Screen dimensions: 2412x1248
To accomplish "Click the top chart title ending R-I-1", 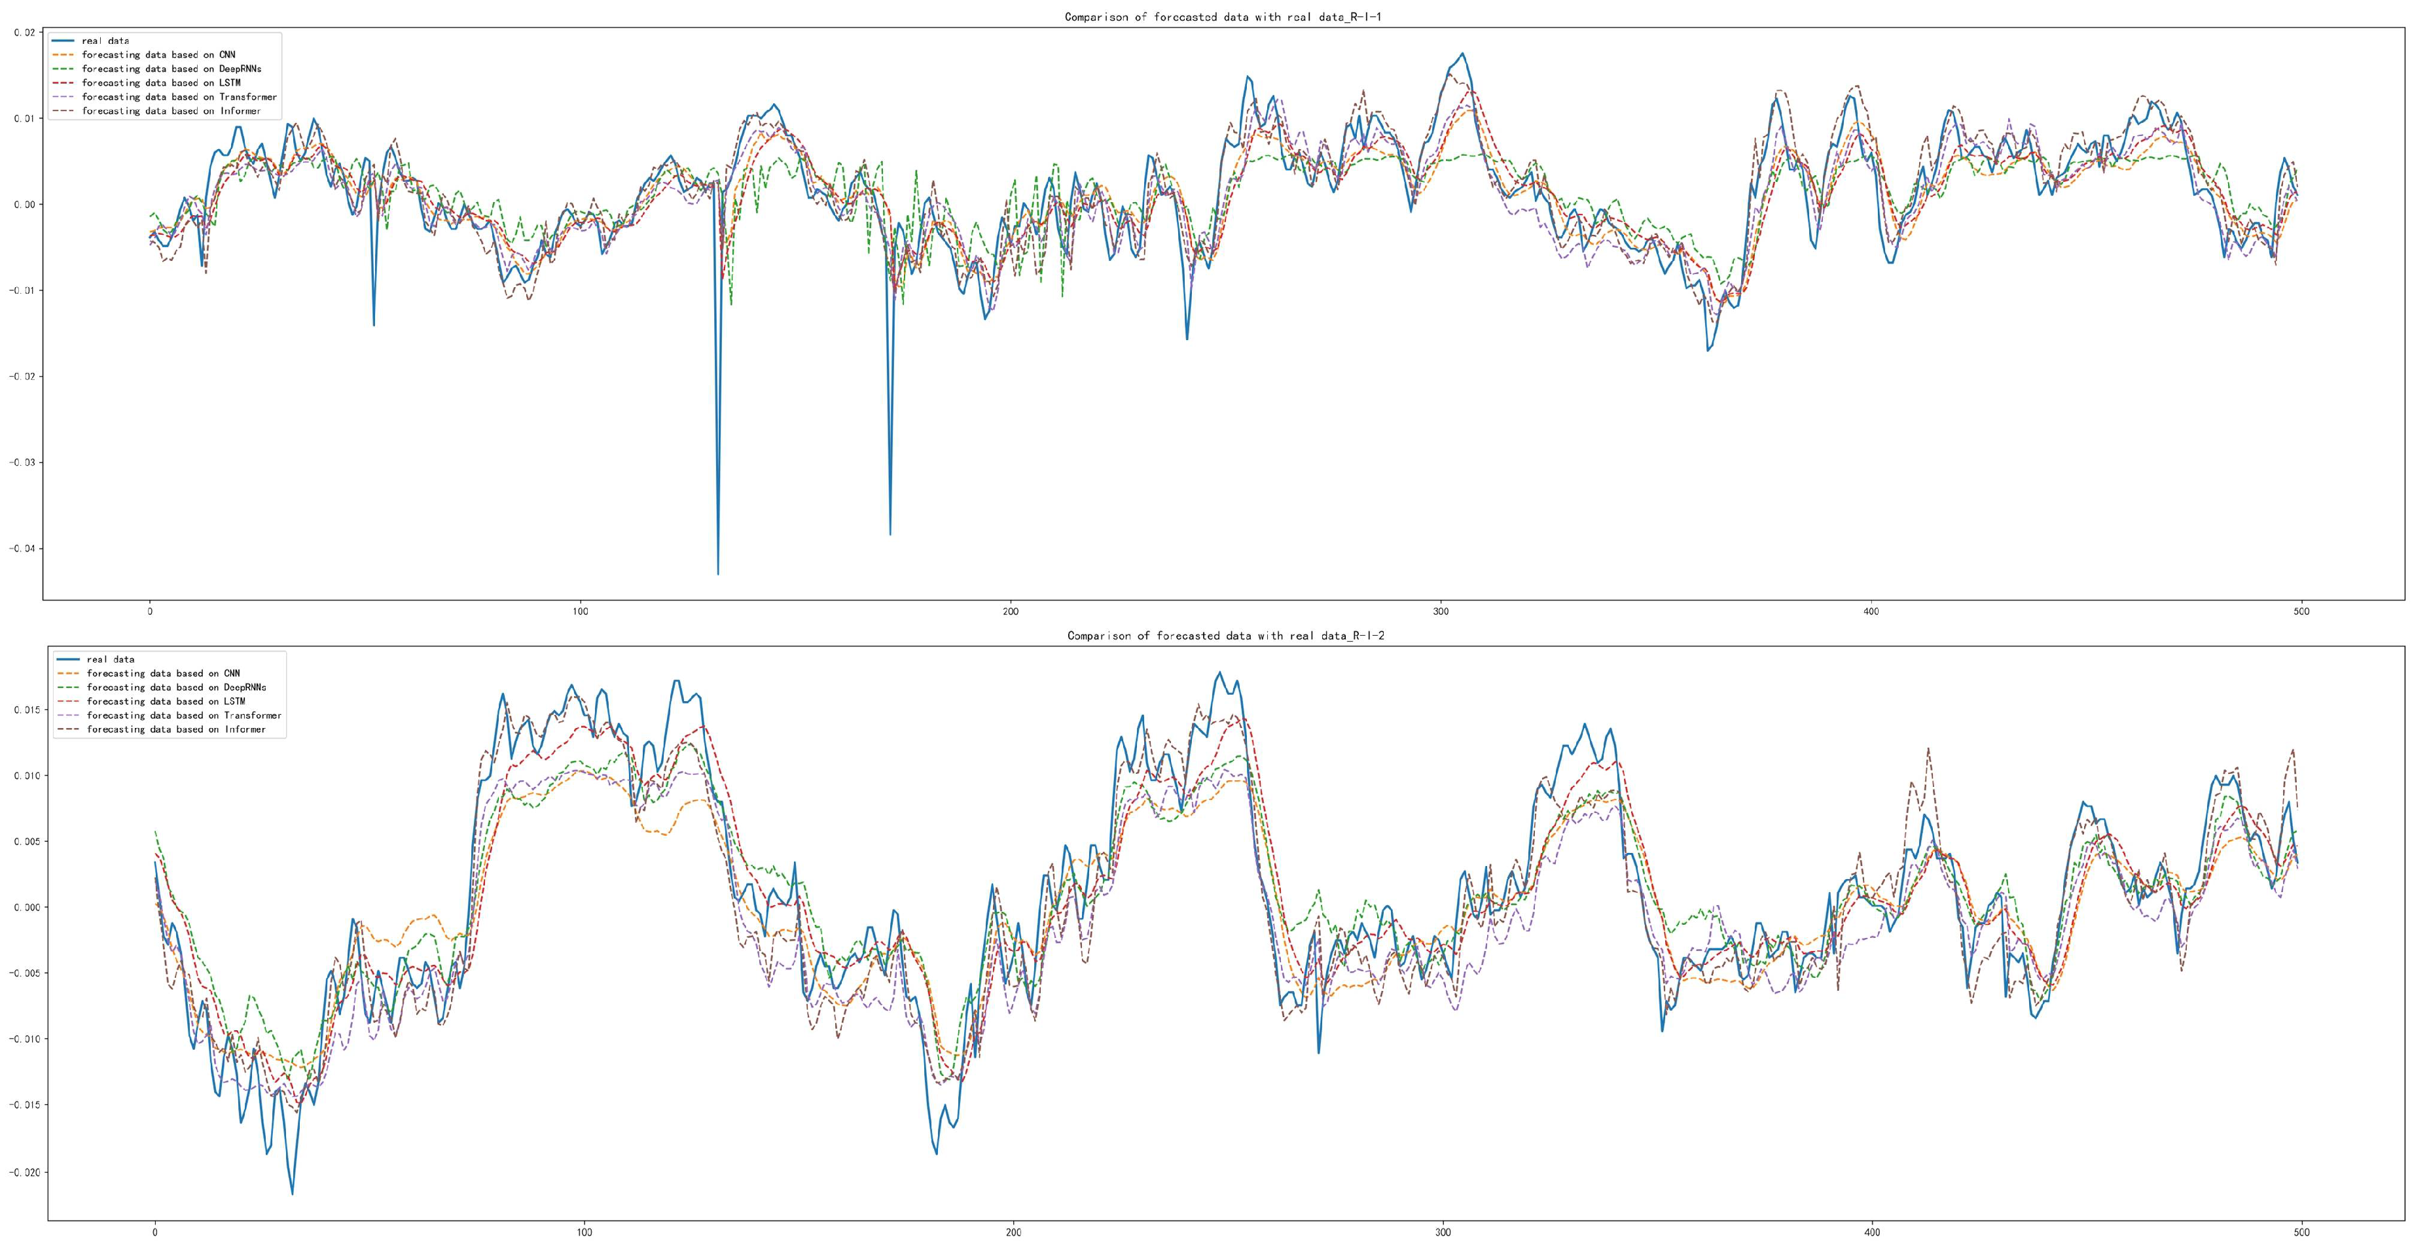I will pyautogui.click(x=1223, y=17).
